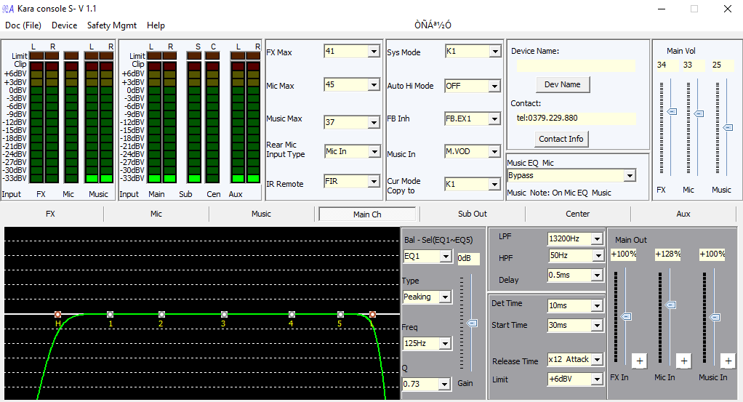Open the Music In dropdown

click(494, 152)
